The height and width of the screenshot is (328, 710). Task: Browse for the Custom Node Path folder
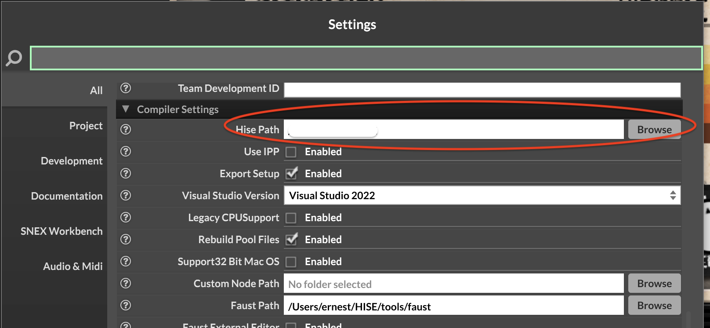(x=654, y=283)
